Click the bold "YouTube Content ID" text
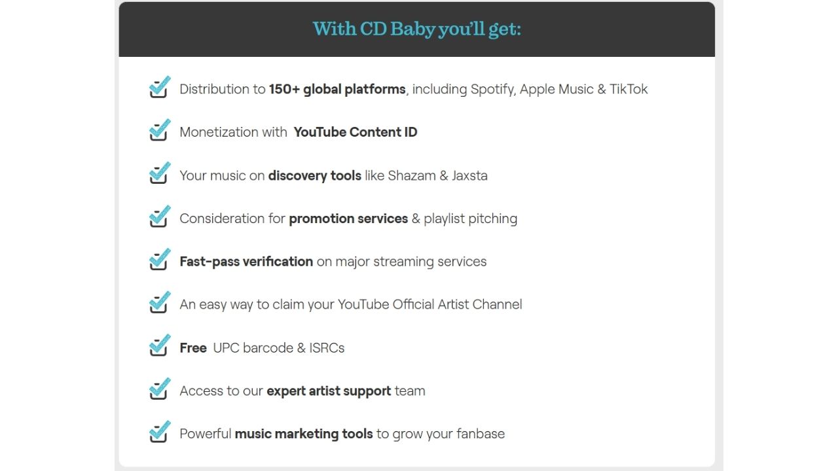The width and height of the screenshot is (838, 471). 355,132
